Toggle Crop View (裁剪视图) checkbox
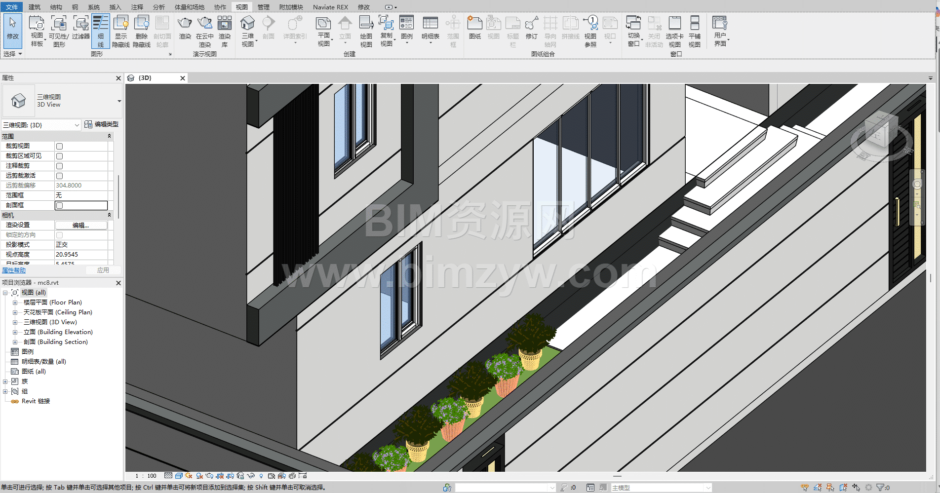 pos(60,146)
